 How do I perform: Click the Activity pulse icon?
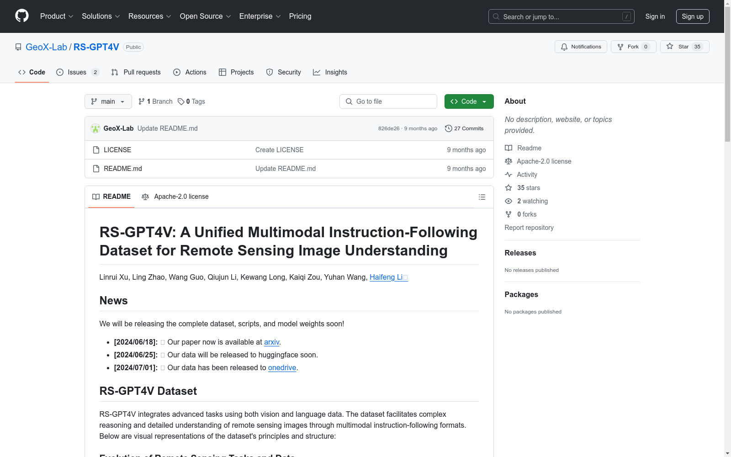pyautogui.click(x=509, y=175)
